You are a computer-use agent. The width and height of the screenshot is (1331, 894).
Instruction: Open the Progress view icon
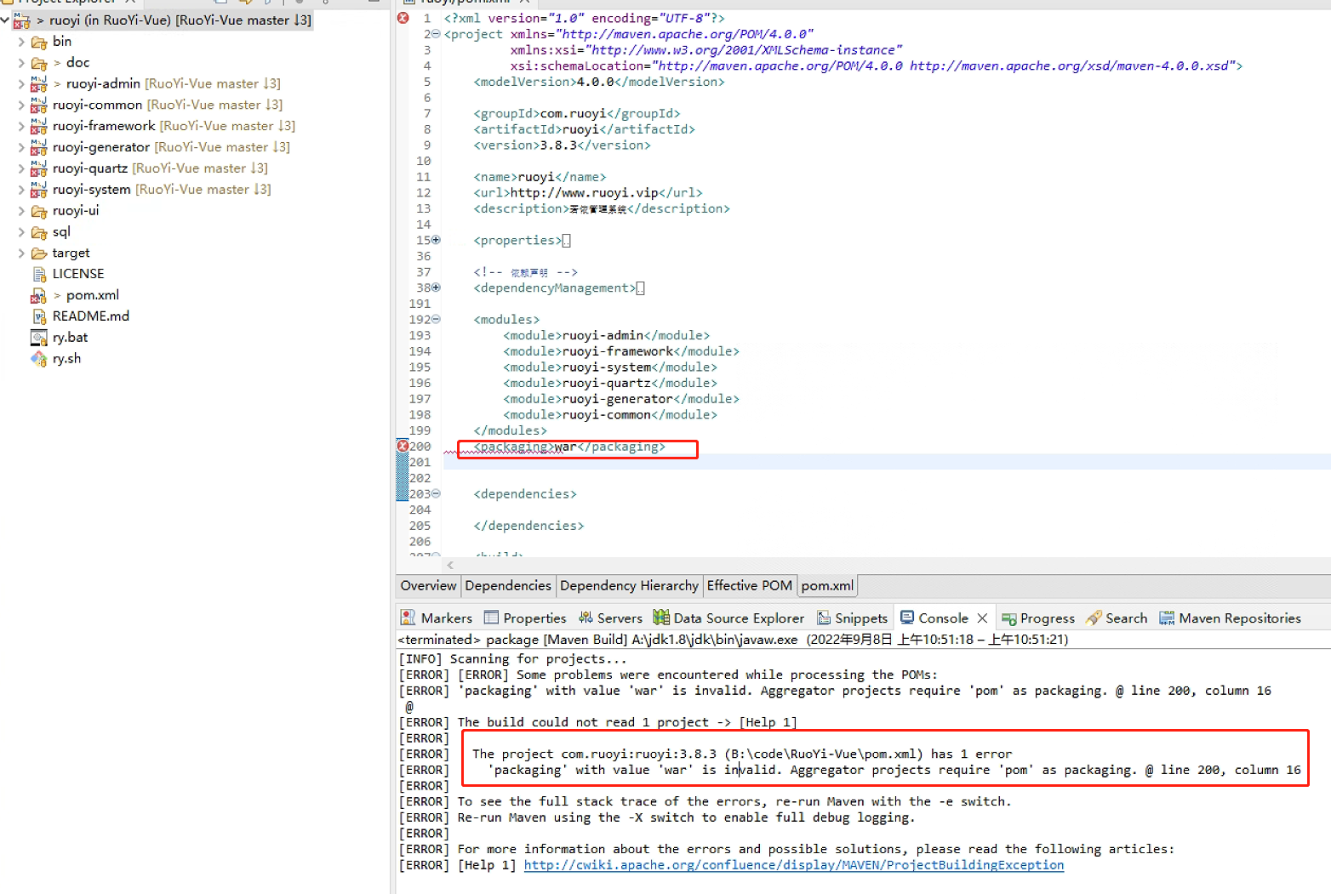coord(1009,618)
